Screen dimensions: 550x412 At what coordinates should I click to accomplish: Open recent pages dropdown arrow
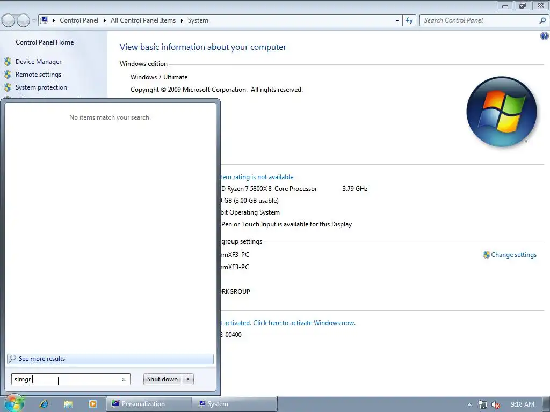click(34, 21)
